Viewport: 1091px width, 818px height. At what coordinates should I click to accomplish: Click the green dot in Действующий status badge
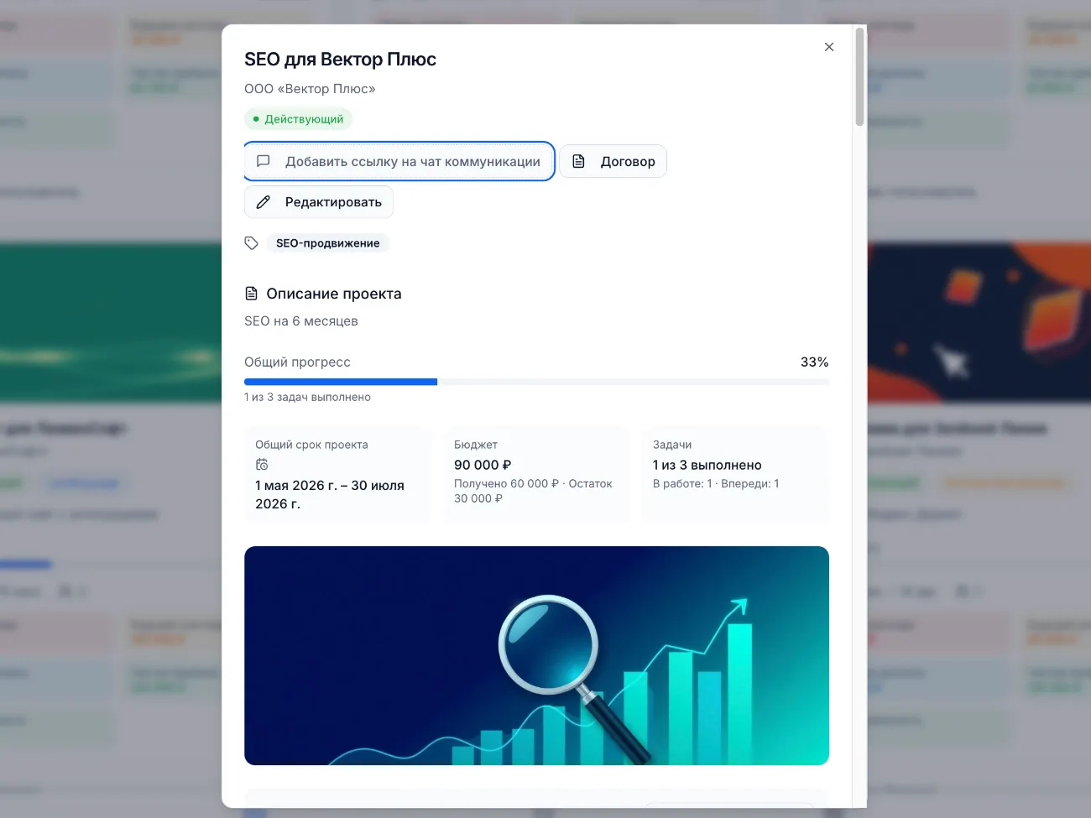click(256, 119)
